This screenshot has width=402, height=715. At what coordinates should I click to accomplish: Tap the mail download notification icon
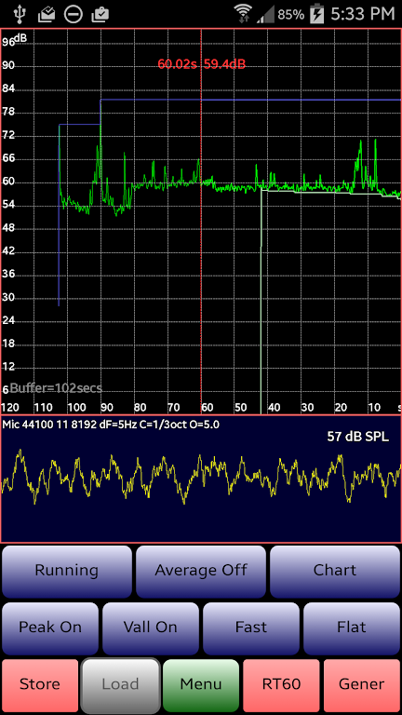point(46,15)
